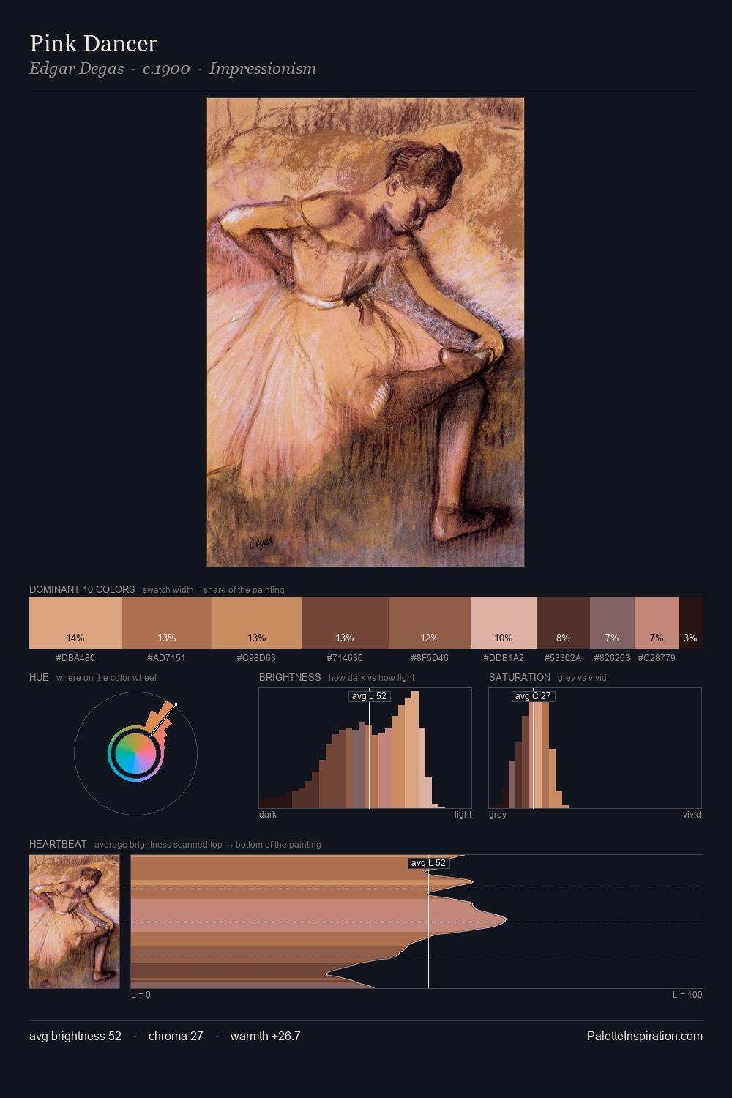This screenshot has height=1098, width=732.
Task: Click the '#53302A' hex code label
Action: coord(563,658)
